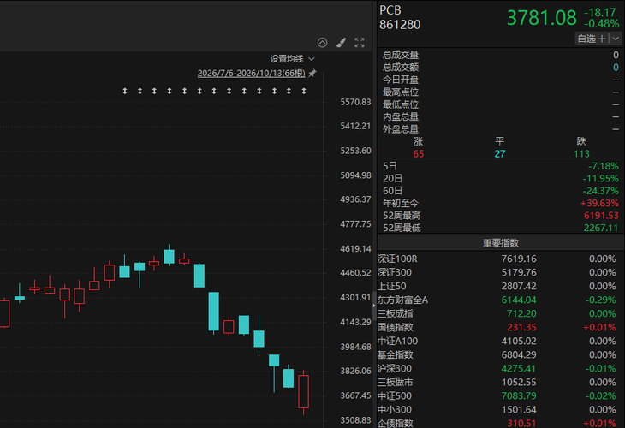The width and height of the screenshot is (625, 428).
Task: Open the 深证100R index row
Action: point(501,259)
